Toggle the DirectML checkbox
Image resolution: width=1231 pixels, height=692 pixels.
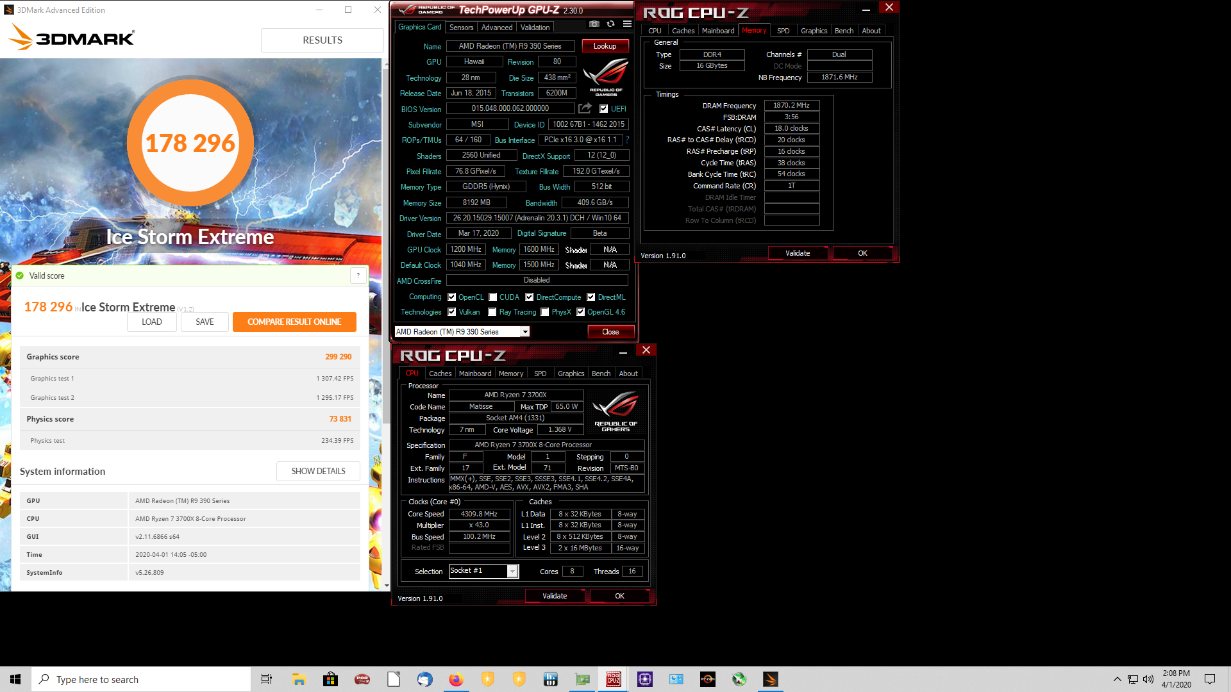(x=591, y=297)
